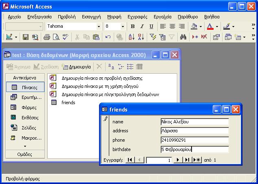Open the Εργαλεία menu
The height and width of the screenshot is (184, 258).
(x=162, y=17)
